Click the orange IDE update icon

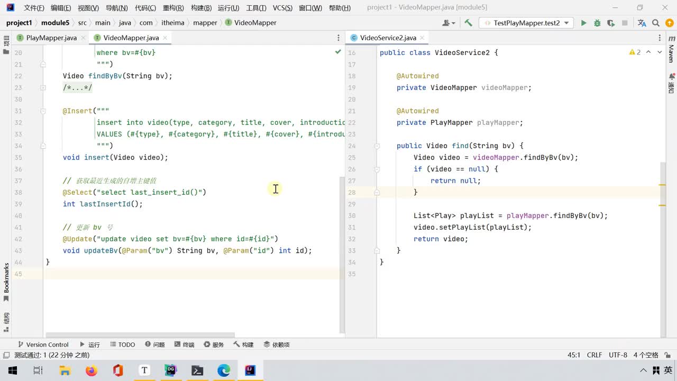pos(669,23)
